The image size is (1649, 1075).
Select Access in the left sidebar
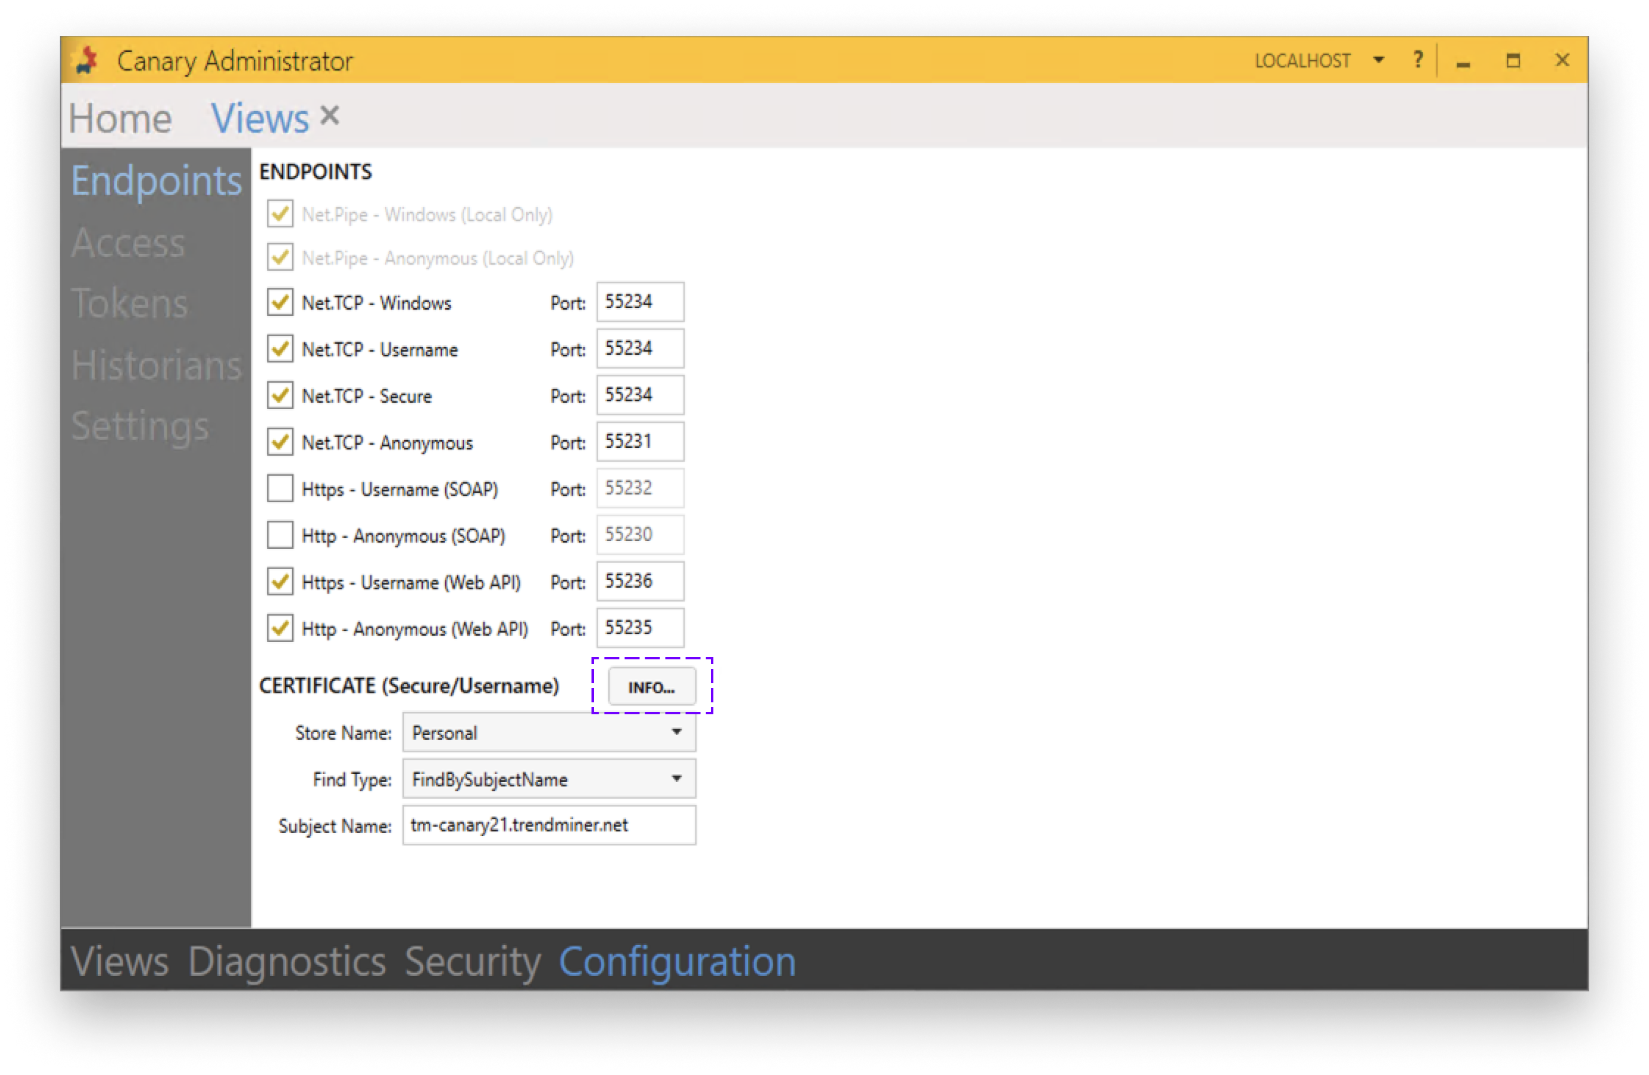click(x=128, y=243)
